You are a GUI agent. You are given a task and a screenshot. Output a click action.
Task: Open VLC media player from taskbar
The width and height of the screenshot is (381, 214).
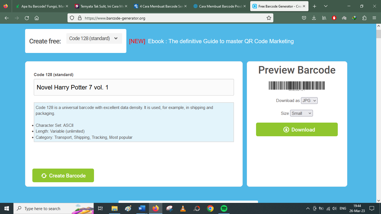183,208
